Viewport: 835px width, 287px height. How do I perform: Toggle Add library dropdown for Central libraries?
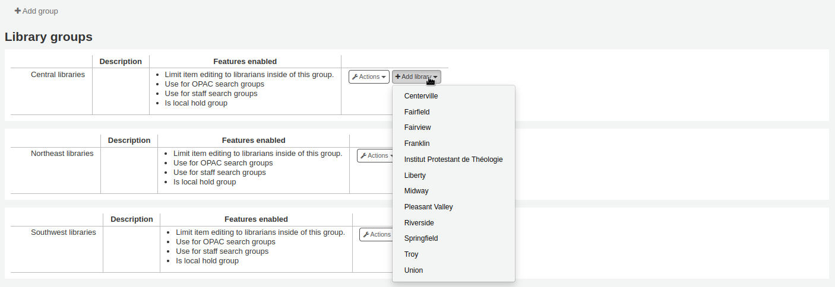[416, 77]
